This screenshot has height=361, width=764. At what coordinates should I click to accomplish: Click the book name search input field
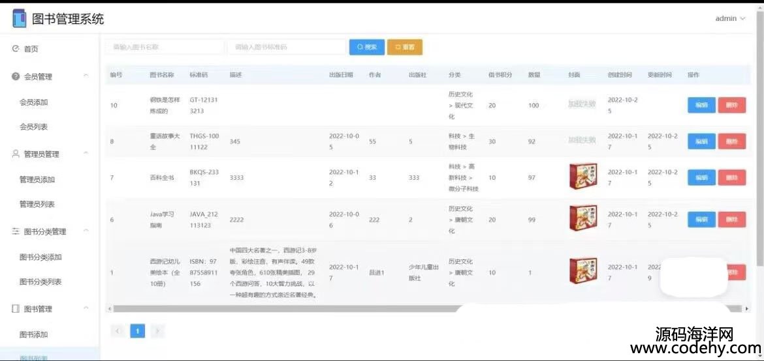point(164,47)
